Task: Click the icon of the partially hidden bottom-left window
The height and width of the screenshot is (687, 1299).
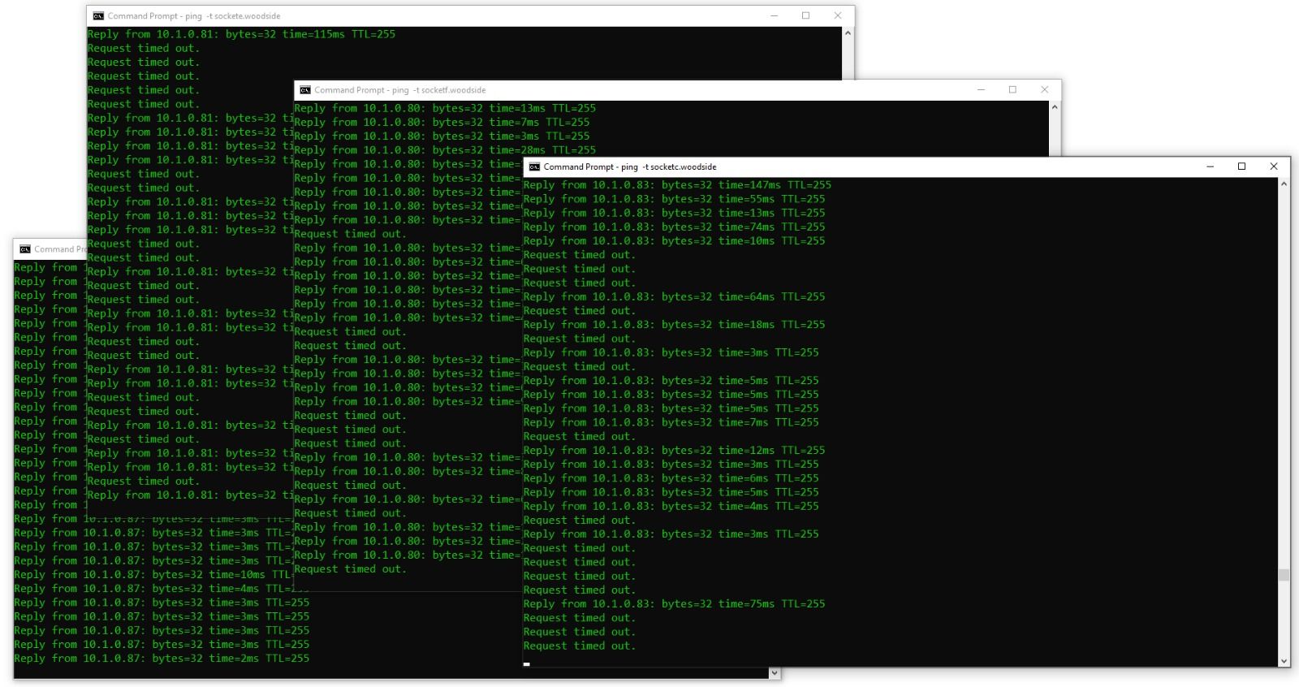Action: 24,249
